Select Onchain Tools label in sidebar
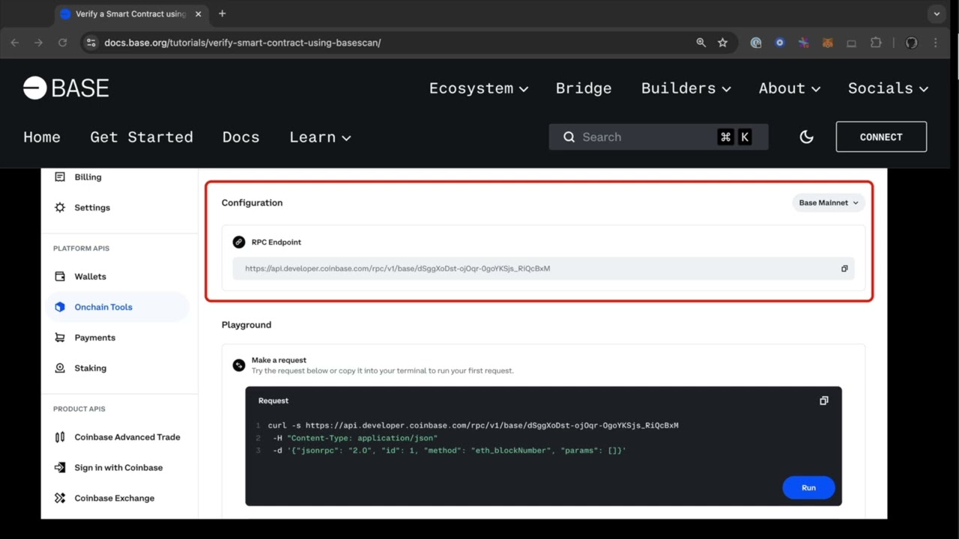Viewport: 959px width, 539px height. point(103,307)
